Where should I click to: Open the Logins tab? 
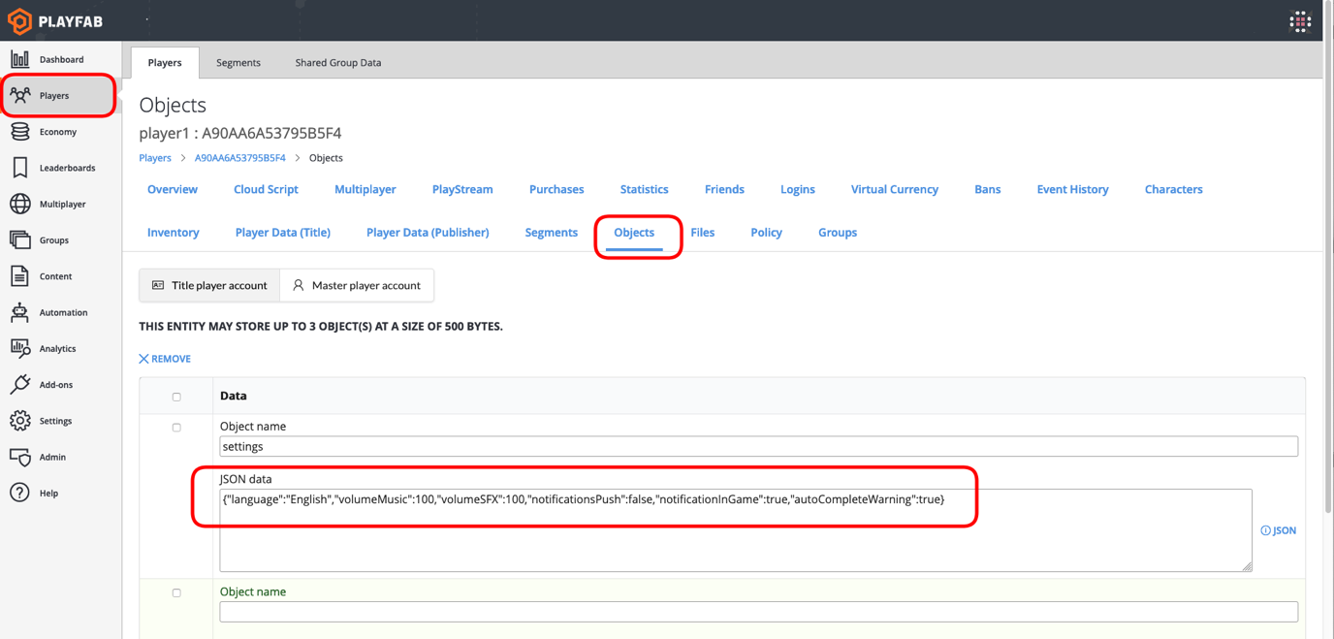[x=798, y=189]
